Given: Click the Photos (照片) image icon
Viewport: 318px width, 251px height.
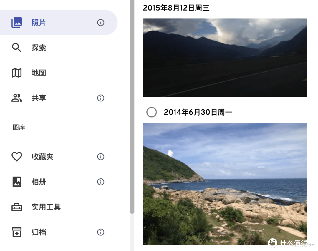Looking at the screenshot, I should point(16,22).
